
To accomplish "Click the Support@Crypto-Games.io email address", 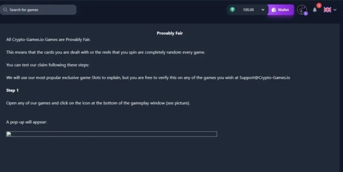I will pos(265,77).
